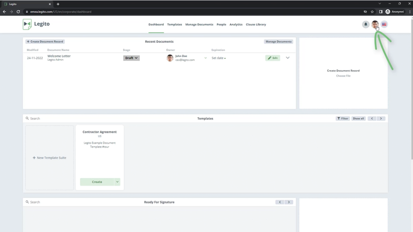The image size is (413, 232).
Task: Click the US flag language icon
Action: 384,25
